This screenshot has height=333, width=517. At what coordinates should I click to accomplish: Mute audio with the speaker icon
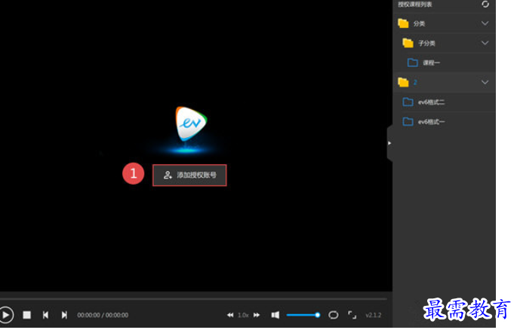pyautogui.click(x=275, y=315)
